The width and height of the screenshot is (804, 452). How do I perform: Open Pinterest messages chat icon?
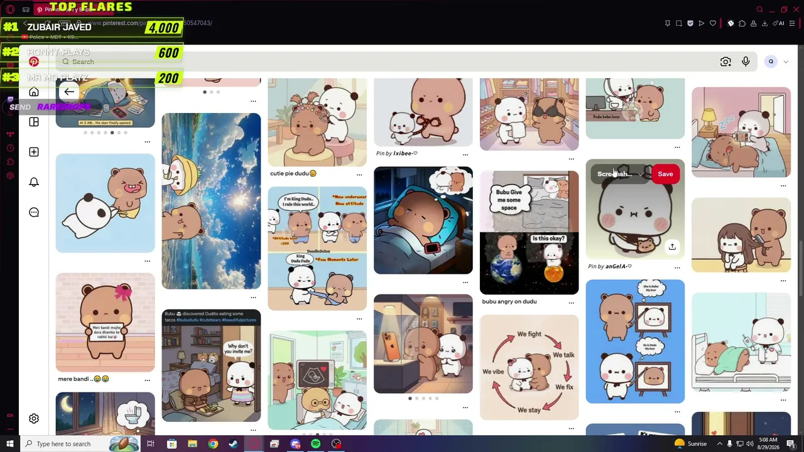tap(34, 212)
